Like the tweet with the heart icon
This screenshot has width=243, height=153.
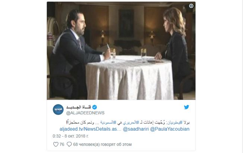(56, 144)
